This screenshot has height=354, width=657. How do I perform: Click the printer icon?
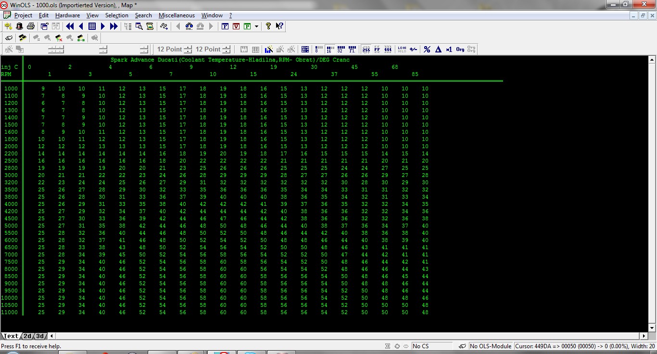coord(31,26)
